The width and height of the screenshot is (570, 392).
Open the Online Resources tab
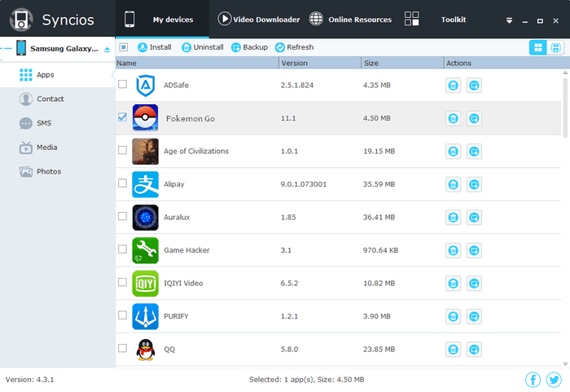pyautogui.click(x=350, y=20)
